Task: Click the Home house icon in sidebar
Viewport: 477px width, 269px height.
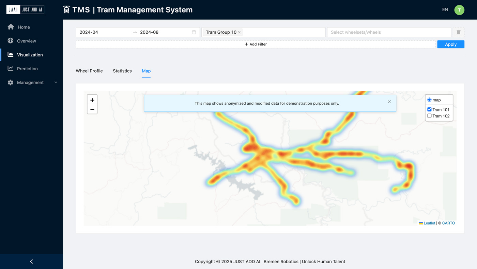Action: tap(11, 27)
